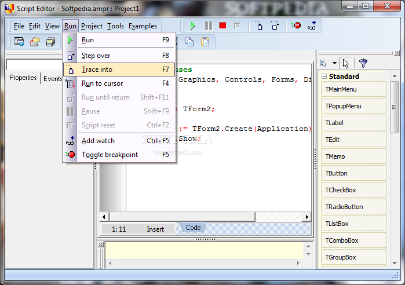Image resolution: width=405 pixels, height=285 pixels.
Task: Switch to the Properties tab
Action: pyautogui.click(x=23, y=78)
